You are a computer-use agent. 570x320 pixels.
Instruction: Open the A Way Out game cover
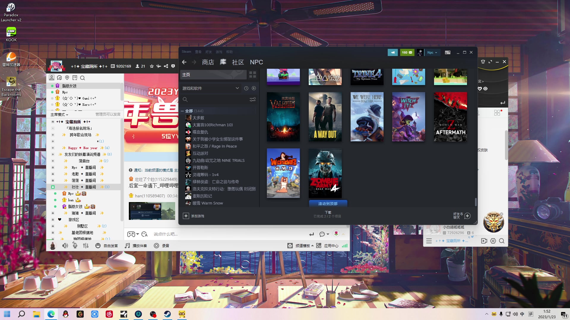pyautogui.click(x=325, y=116)
